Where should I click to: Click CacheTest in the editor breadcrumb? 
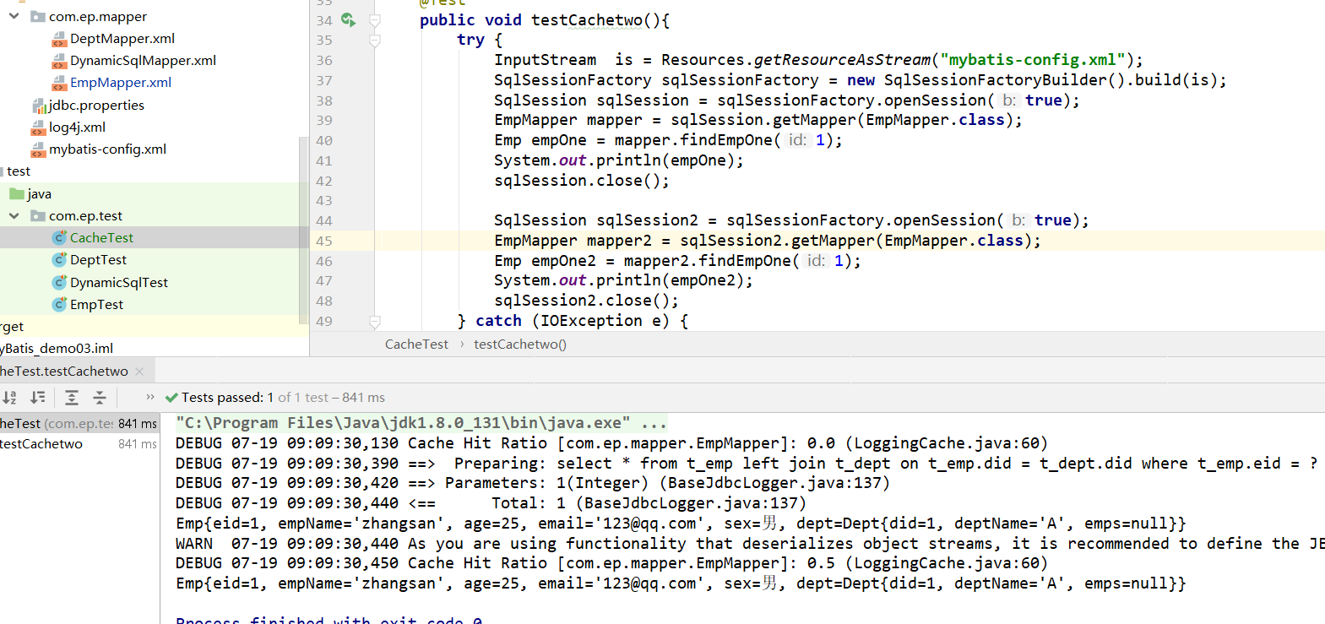click(x=416, y=345)
